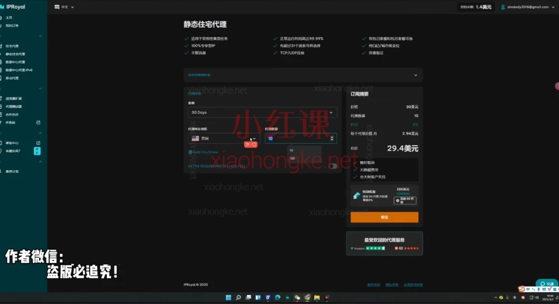This screenshot has width=559, height=304.
Task: Open the 30 Days plan dropdown
Action: pyautogui.click(x=262, y=112)
